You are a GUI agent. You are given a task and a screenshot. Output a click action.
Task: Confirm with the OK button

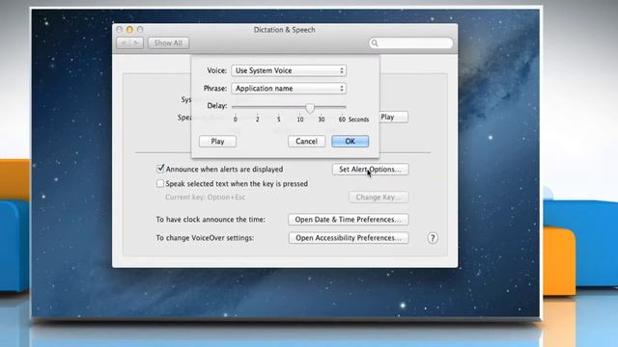click(x=350, y=142)
